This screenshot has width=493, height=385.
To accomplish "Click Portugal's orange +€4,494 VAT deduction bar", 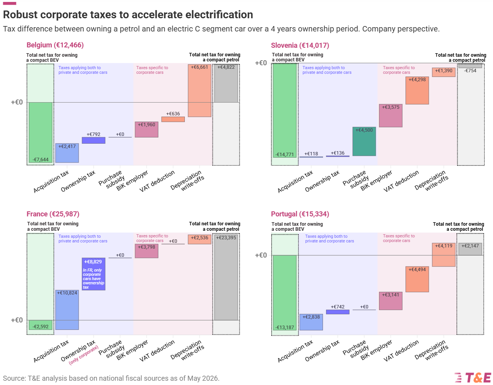I will point(417,279).
